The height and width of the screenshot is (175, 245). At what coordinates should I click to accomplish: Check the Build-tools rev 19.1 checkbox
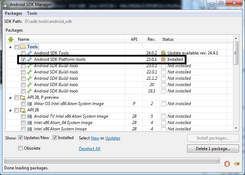coord(23,91)
